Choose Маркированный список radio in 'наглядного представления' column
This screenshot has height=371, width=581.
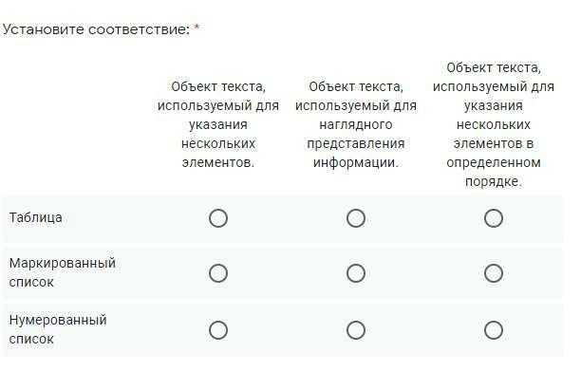coord(356,273)
